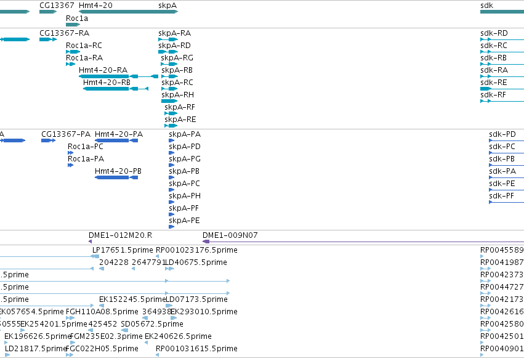Click the sdk-PF protein label

[501, 196]
